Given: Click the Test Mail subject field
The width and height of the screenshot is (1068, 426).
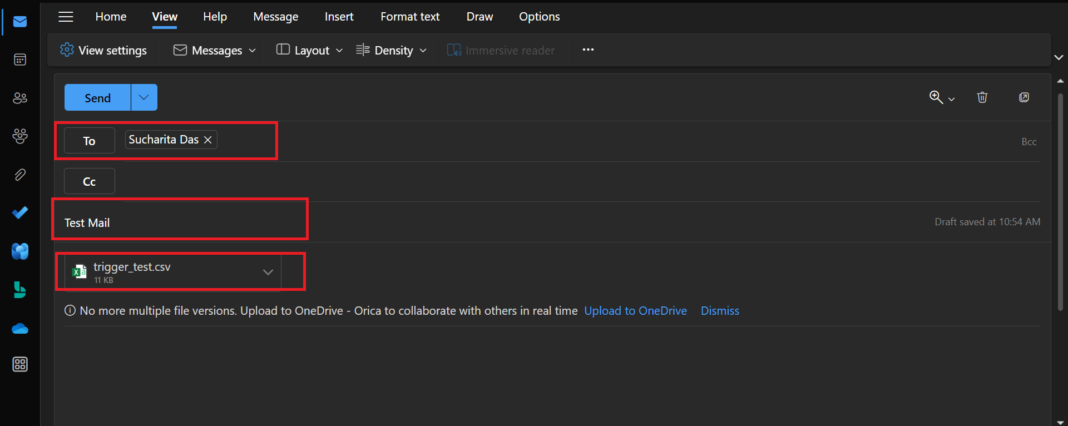Looking at the screenshot, I should [x=178, y=222].
